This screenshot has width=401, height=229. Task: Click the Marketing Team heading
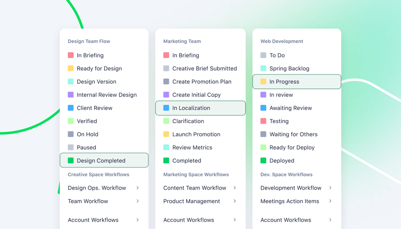pyautogui.click(x=182, y=41)
